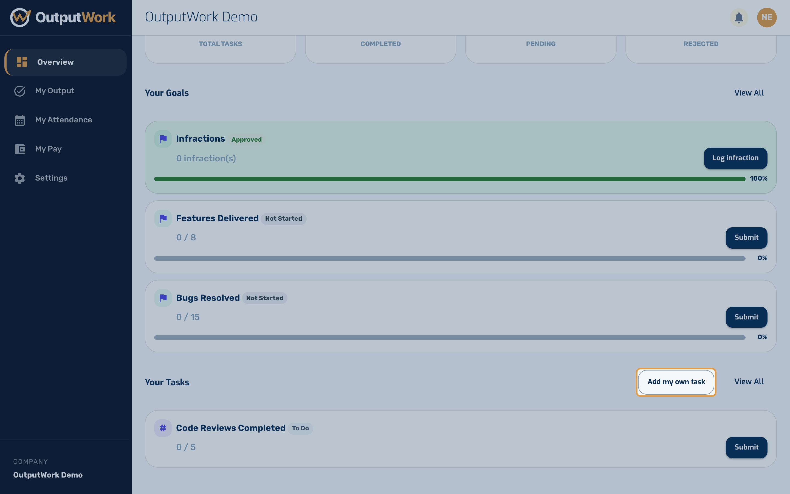Click the 100% progress value
This screenshot has width=790, height=494.
click(758, 179)
